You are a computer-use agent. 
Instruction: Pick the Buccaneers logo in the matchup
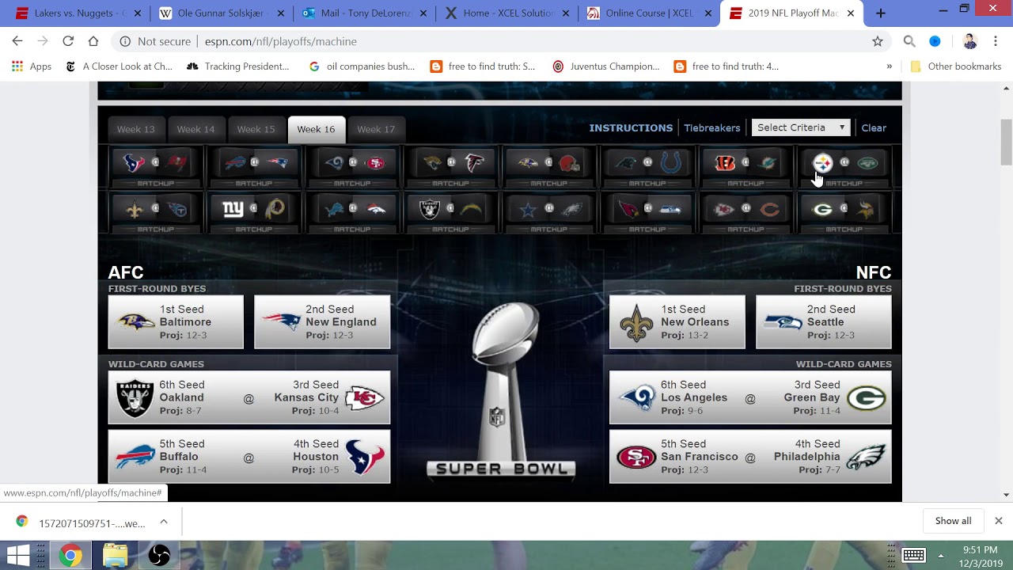click(176, 163)
